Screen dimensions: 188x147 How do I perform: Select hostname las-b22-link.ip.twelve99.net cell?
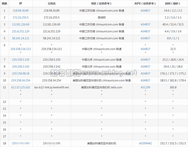(52, 87)
